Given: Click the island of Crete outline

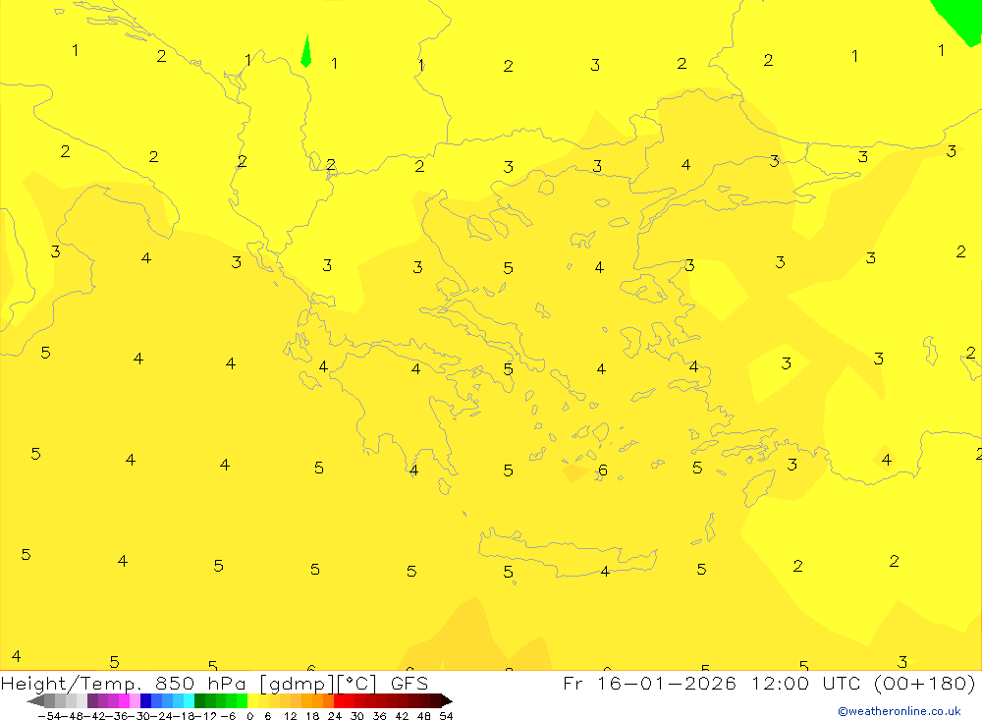Looking at the screenshot, I should tap(567, 553).
